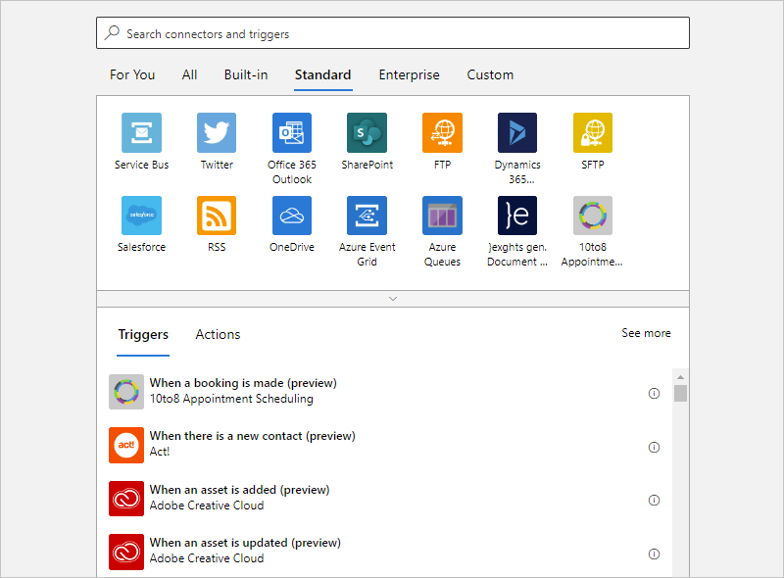Choose the Twitter connector icon
The image size is (784, 578).
point(217,132)
